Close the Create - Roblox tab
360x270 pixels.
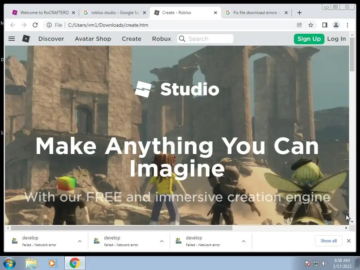click(216, 13)
